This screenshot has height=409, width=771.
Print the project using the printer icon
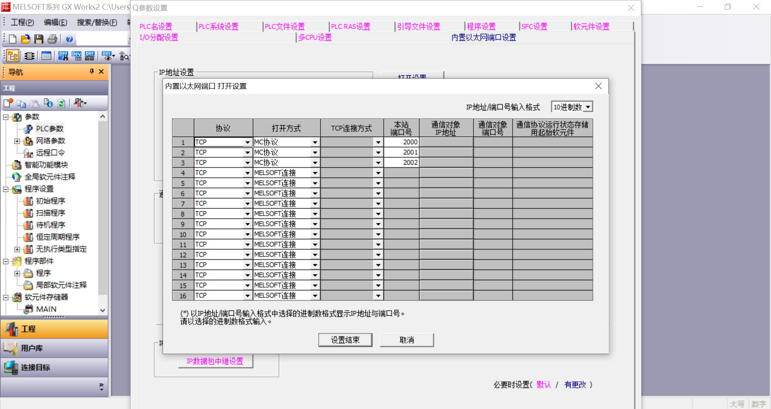pos(52,39)
